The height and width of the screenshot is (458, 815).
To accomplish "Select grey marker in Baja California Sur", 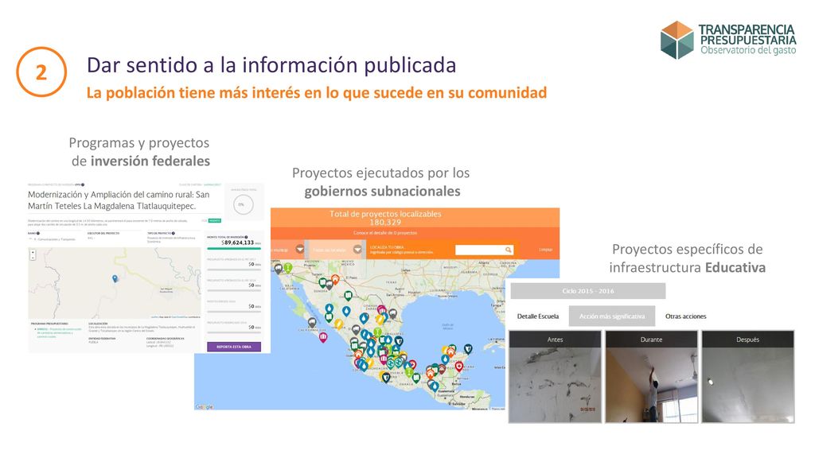I will pyautogui.click(x=312, y=323).
